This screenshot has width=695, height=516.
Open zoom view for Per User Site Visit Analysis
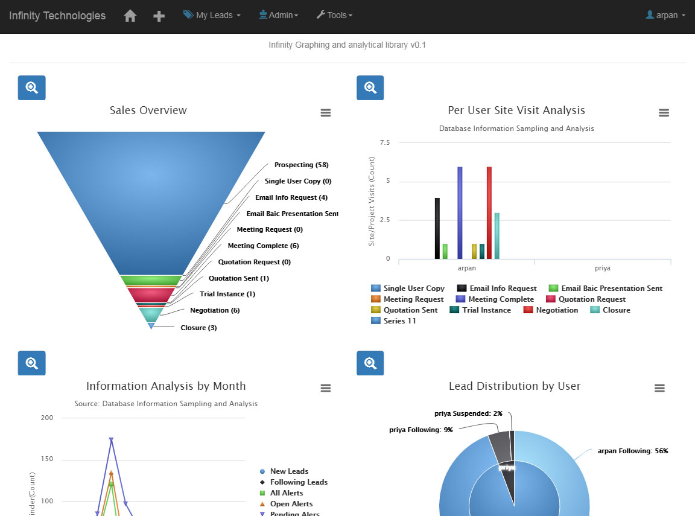pos(370,88)
